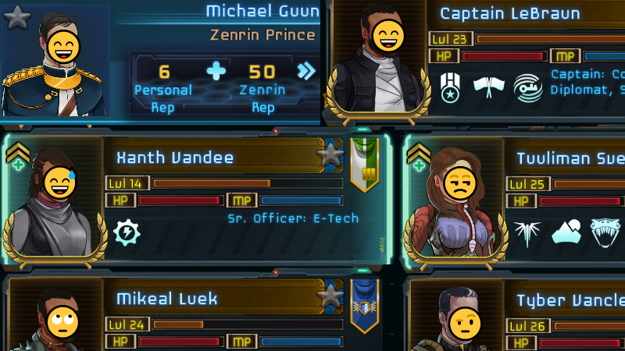Select Captain LeBraun's commander medal icon
Screen dimensions: 625x351
(x=450, y=87)
